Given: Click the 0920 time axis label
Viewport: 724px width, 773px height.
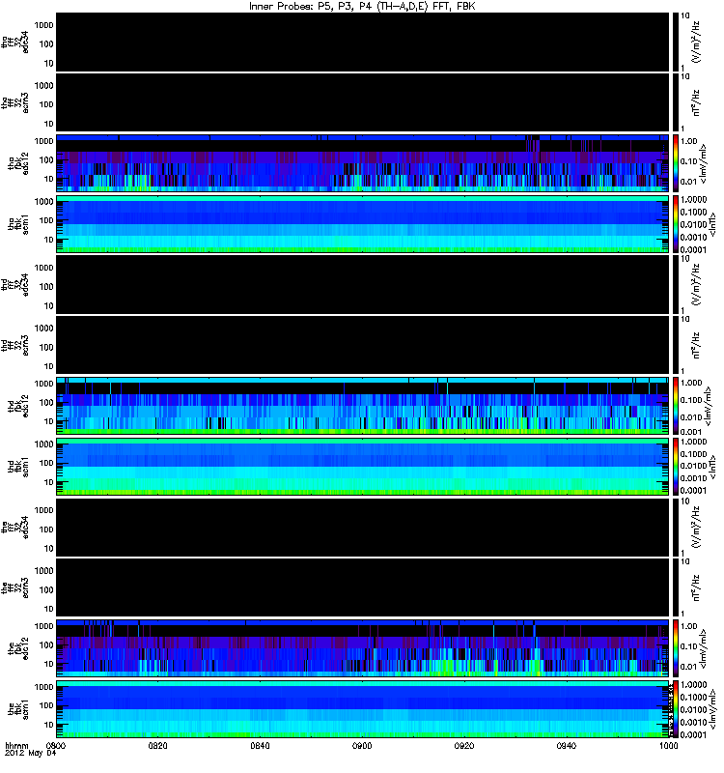Looking at the screenshot, I should [464, 745].
